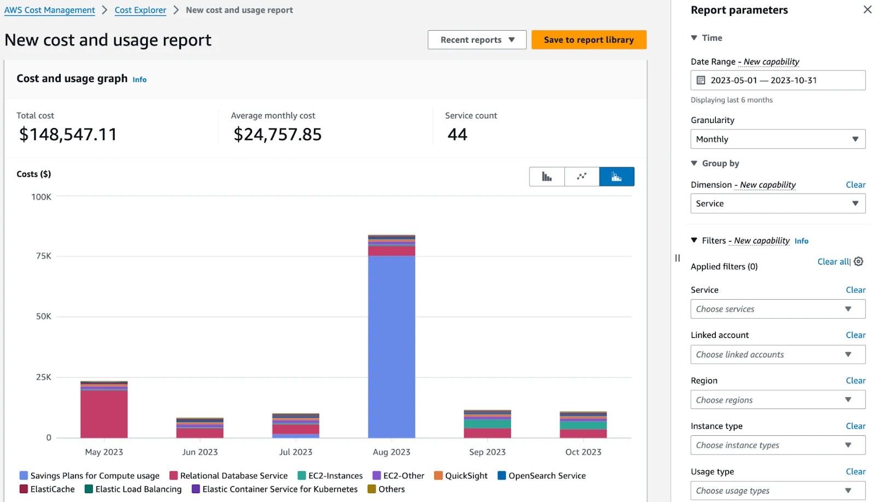875x502 pixels.
Task: Click Info next to Cost and usage graph
Action: click(x=139, y=79)
